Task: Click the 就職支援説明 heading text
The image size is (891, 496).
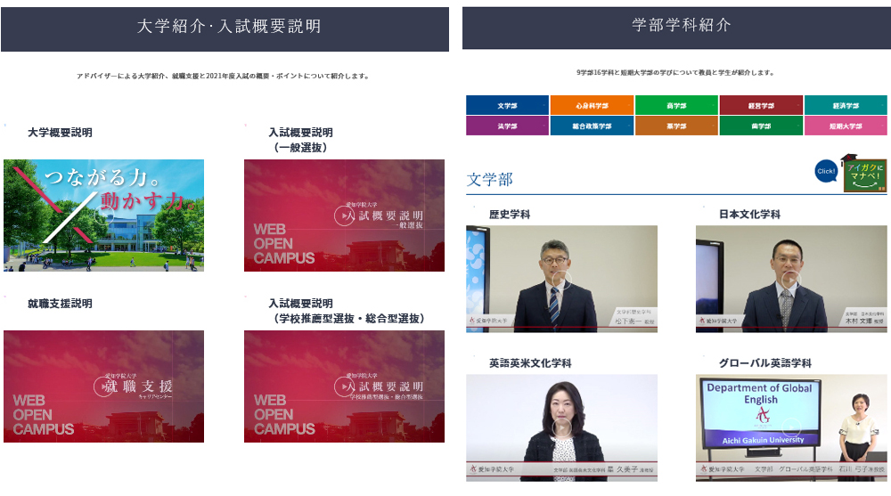Action: coord(60,304)
